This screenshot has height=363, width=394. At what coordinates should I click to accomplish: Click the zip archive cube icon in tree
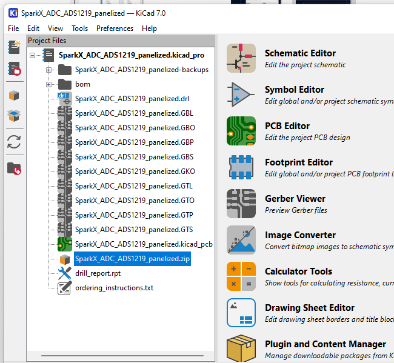(65, 259)
